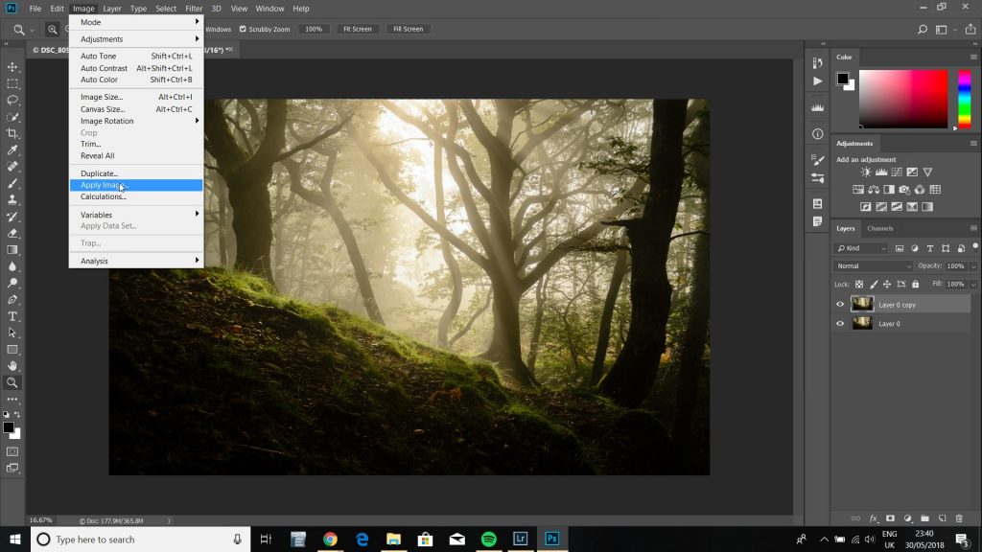This screenshot has height=552, width=982.
Task: Click the Fit Screen button
Action: click(357, 29)
